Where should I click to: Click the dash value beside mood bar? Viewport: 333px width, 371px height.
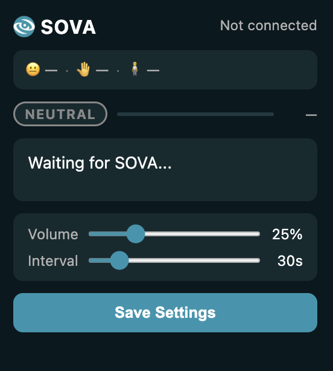311,115
